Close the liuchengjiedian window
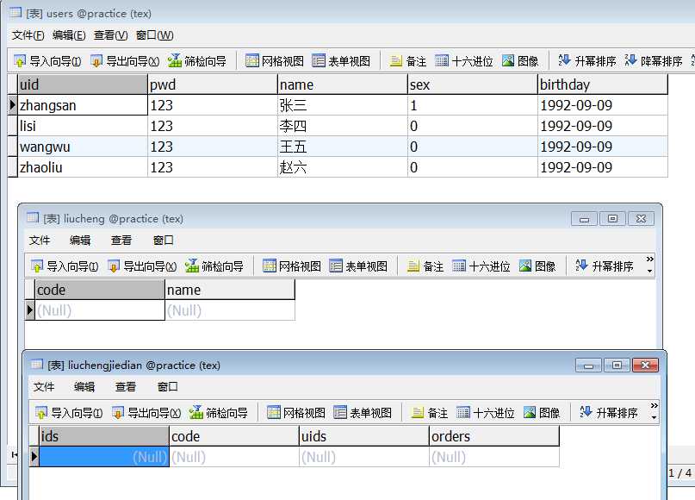Viewport: 695px width, 500px height. [645, 366]
